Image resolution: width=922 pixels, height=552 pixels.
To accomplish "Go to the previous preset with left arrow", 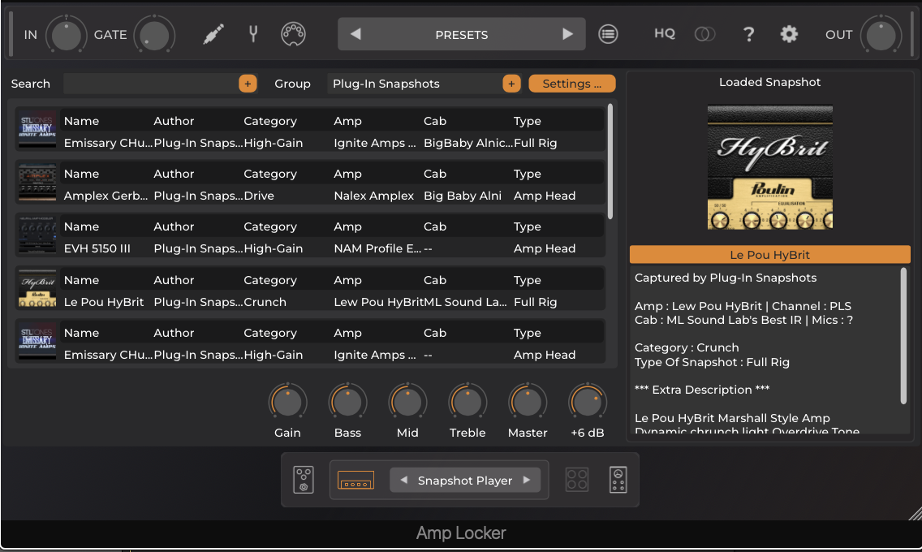I will [x=355, y=34].
